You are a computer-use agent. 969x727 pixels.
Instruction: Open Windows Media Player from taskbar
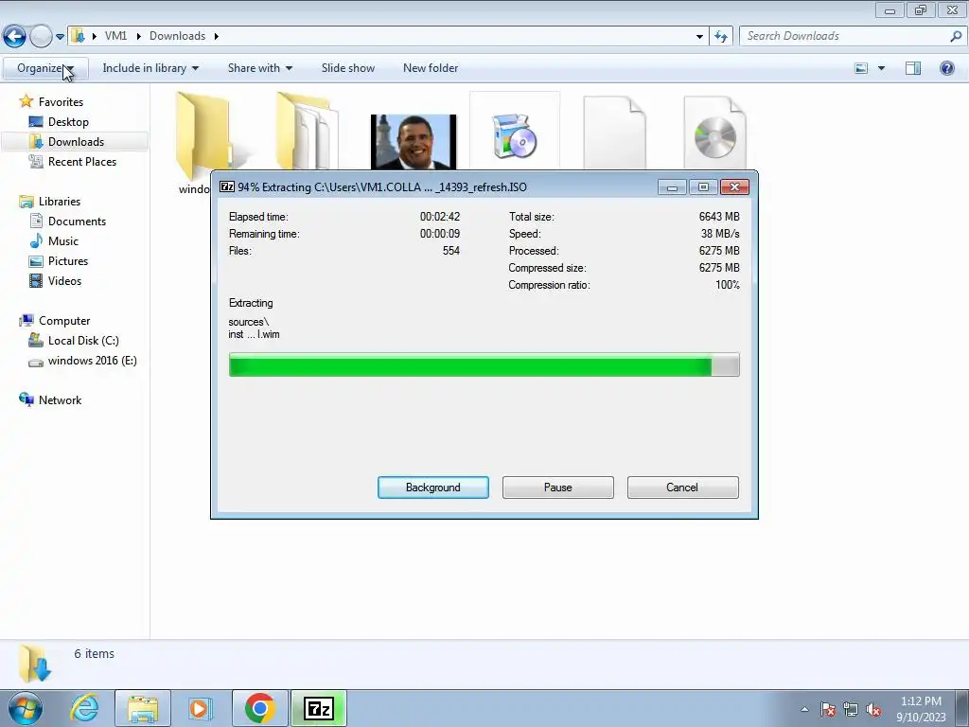click(201, 708)
